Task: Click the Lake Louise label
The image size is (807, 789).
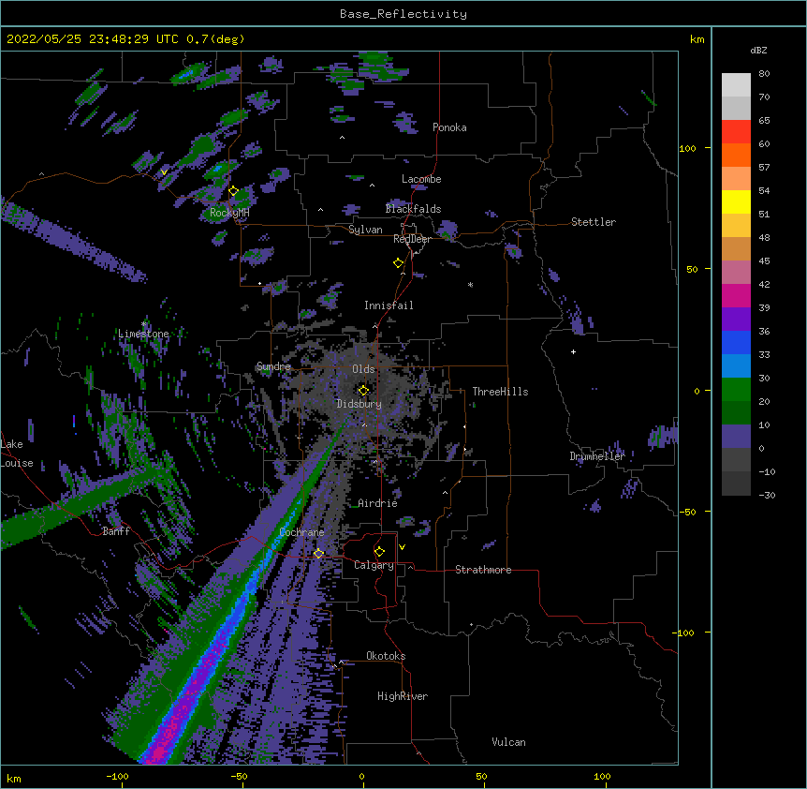Action: tap(17, 454)
